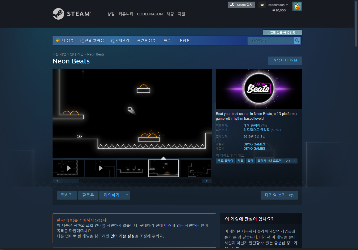Screen dimensions: 358x250
Task: Play the first video thumbnail
Action: coord(68,168)
